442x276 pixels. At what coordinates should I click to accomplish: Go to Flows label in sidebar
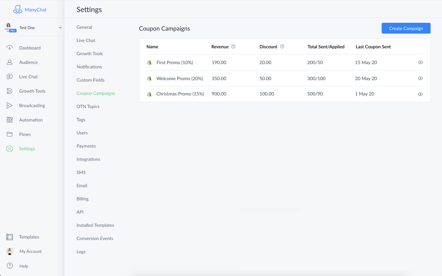[25, 135]
